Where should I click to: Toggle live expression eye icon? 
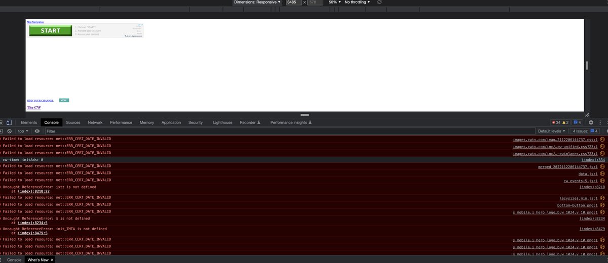pos(37,131)
